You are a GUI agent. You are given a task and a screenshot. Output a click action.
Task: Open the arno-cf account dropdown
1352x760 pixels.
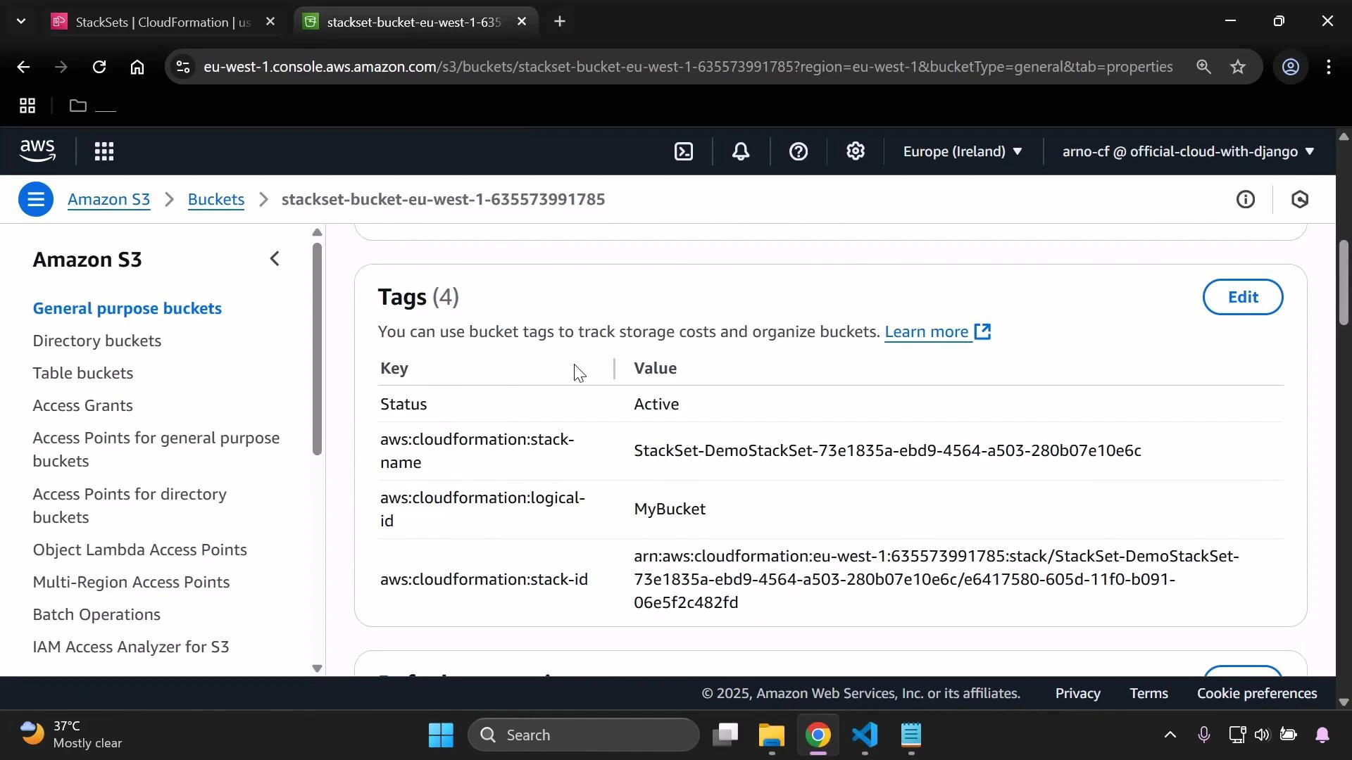pyautogui.click(x=1187, y=151)
